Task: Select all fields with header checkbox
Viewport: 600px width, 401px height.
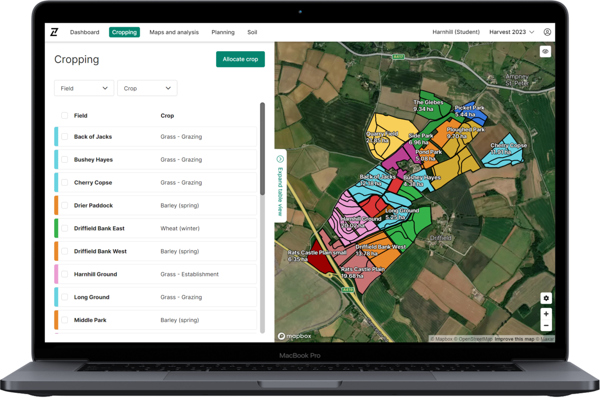Action: click(65, 116)
